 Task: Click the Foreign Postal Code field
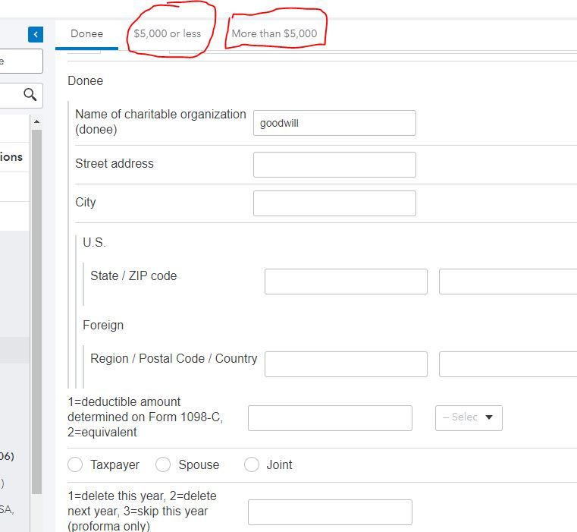[x=508, y=364]
